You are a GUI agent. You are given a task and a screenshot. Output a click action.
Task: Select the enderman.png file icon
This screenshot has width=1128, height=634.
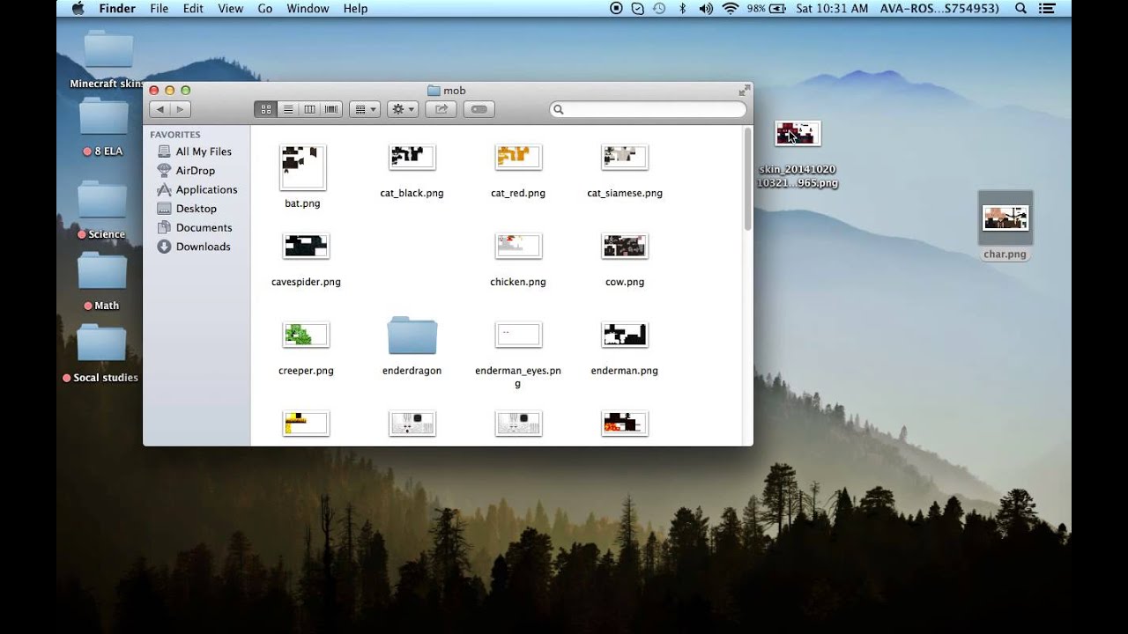point(625,335)
